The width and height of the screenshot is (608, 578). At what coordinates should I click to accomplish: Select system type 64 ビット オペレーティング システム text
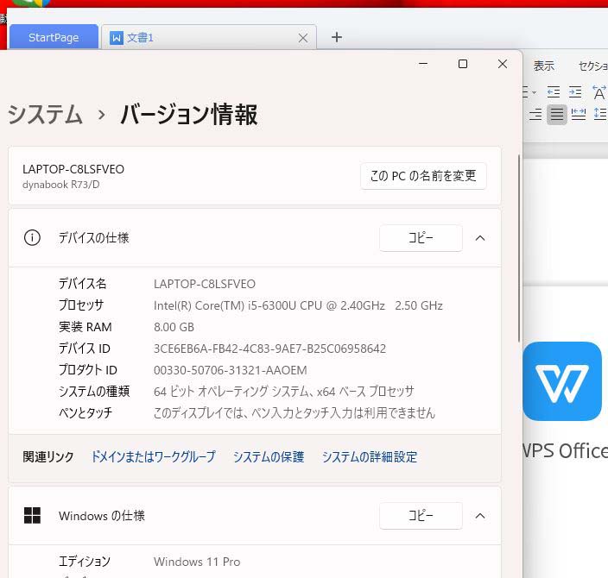(283, 392)
